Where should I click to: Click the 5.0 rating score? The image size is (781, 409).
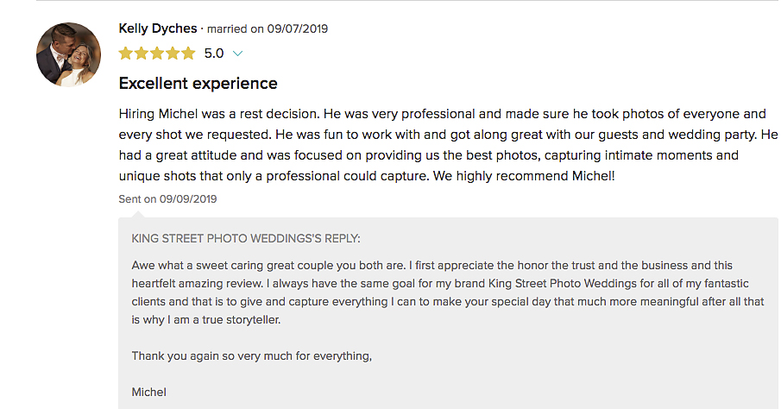point(214,53)
